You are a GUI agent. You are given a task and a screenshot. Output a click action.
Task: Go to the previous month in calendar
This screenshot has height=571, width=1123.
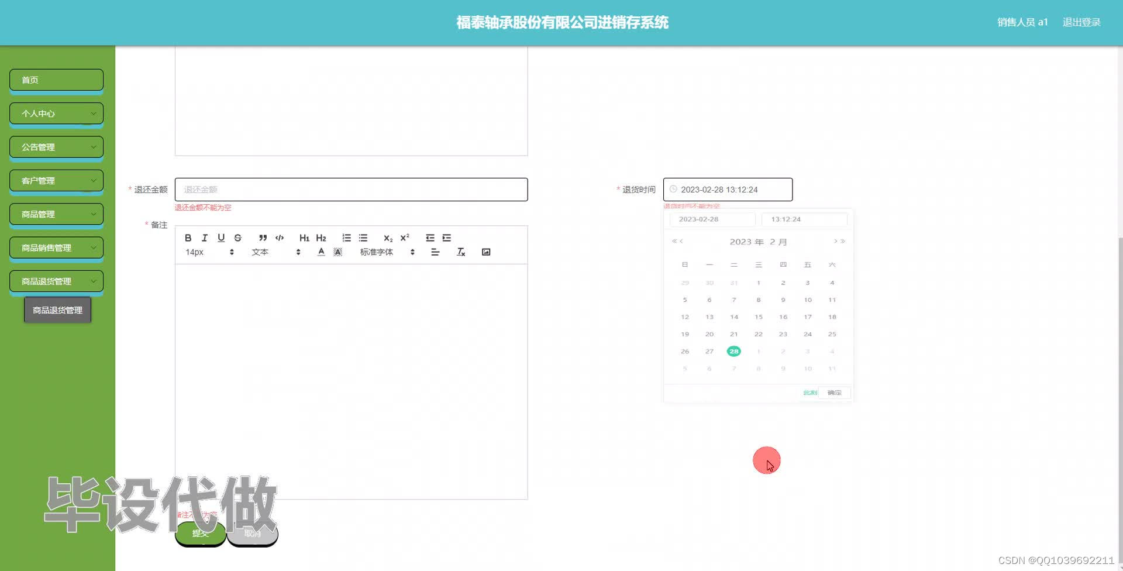coord(681,241)
